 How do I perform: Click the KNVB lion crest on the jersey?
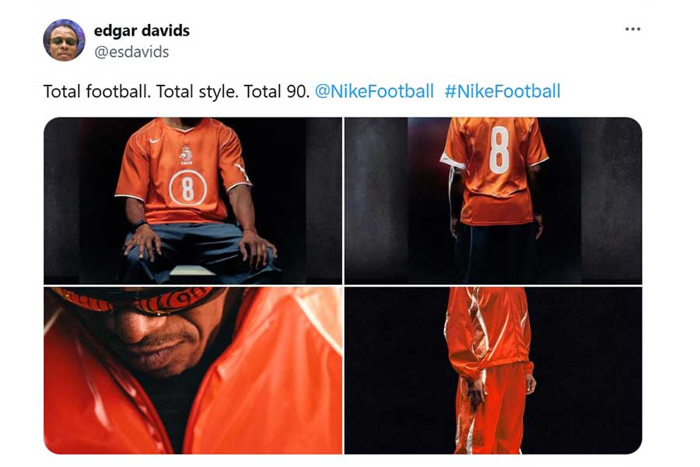pos(186,155)
